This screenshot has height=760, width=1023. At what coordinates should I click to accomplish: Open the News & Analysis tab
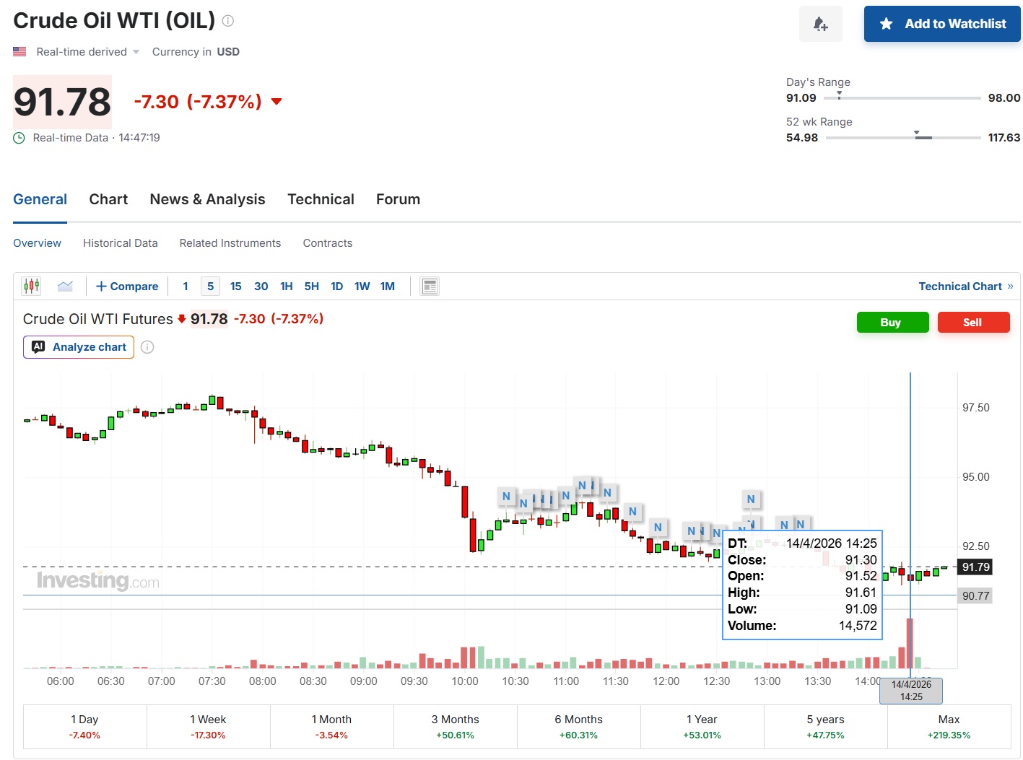(x=208, y=199)
